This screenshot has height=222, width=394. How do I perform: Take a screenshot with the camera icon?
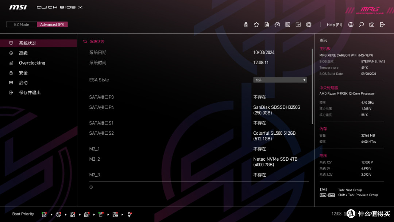point(372,24)
